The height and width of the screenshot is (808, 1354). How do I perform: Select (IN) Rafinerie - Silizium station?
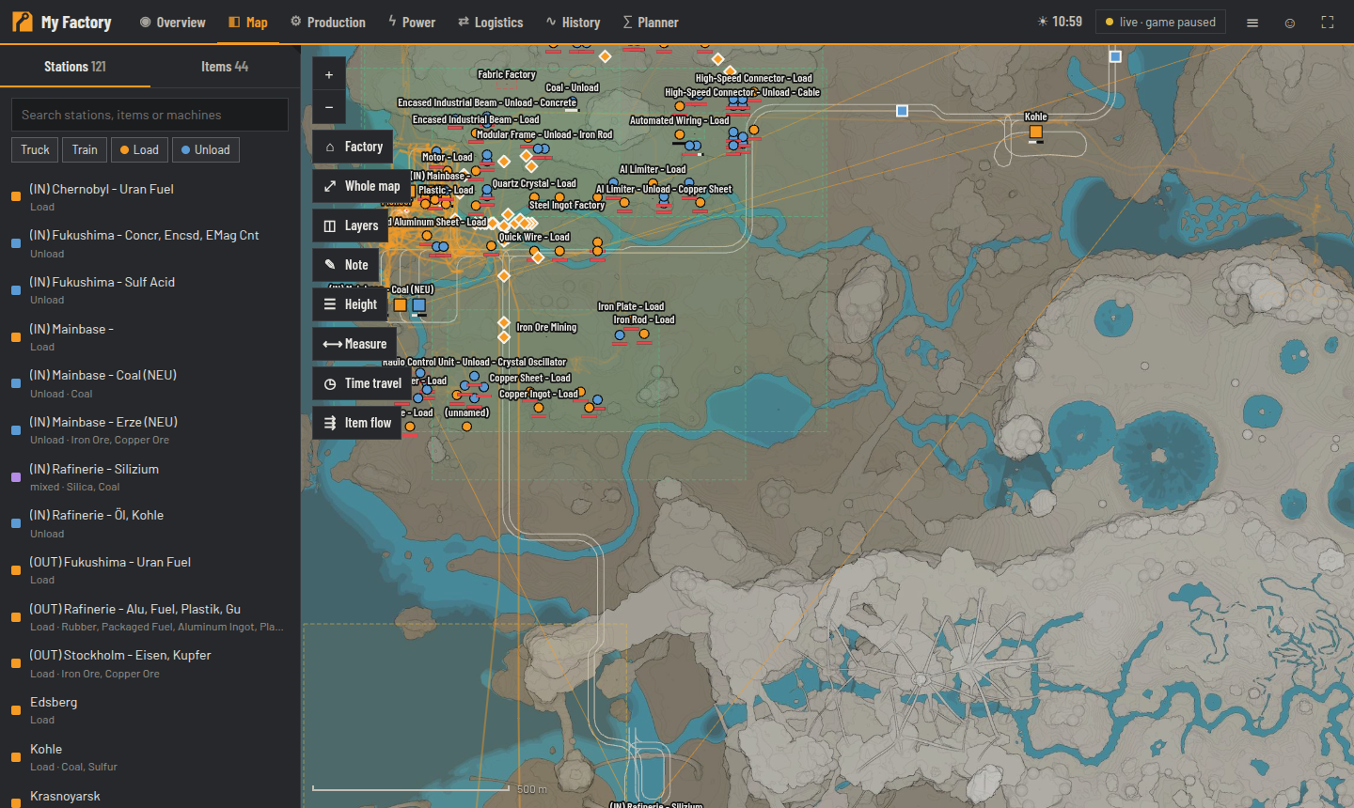pyautogui.click(x=150, y=477)
